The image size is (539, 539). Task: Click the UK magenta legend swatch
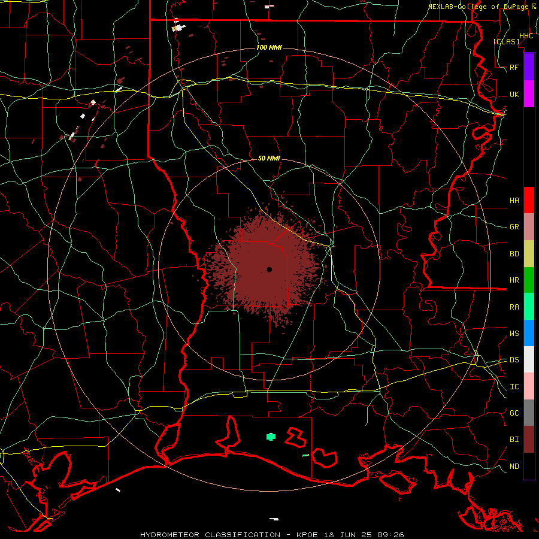point(529,94)
